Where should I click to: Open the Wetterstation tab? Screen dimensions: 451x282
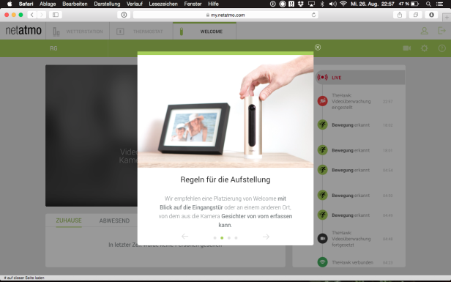click(x=78, y=31)
